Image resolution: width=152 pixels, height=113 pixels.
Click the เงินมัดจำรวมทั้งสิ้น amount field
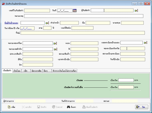coord(126,87)
